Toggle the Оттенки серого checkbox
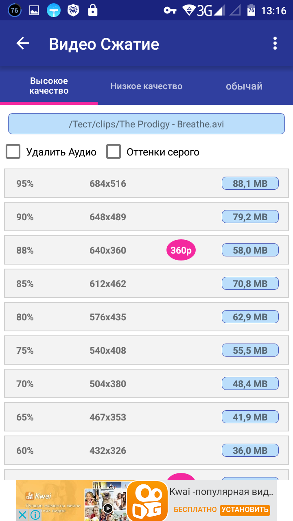This screenshot has height=521, width=293. click(114, 152)
